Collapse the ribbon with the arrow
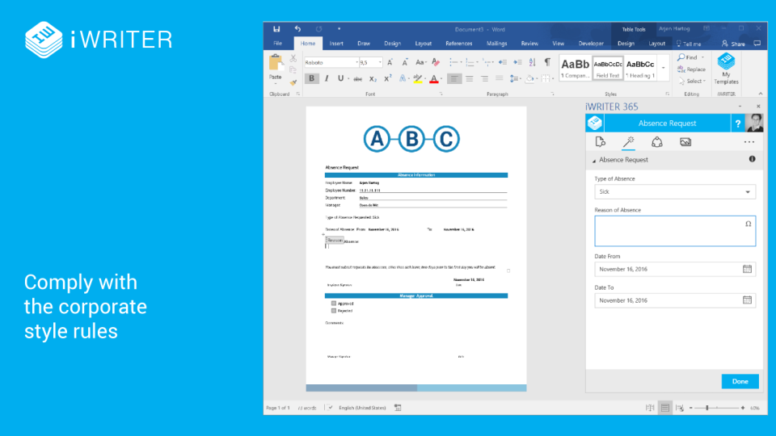The image size is (776, 436). point(760,94)
